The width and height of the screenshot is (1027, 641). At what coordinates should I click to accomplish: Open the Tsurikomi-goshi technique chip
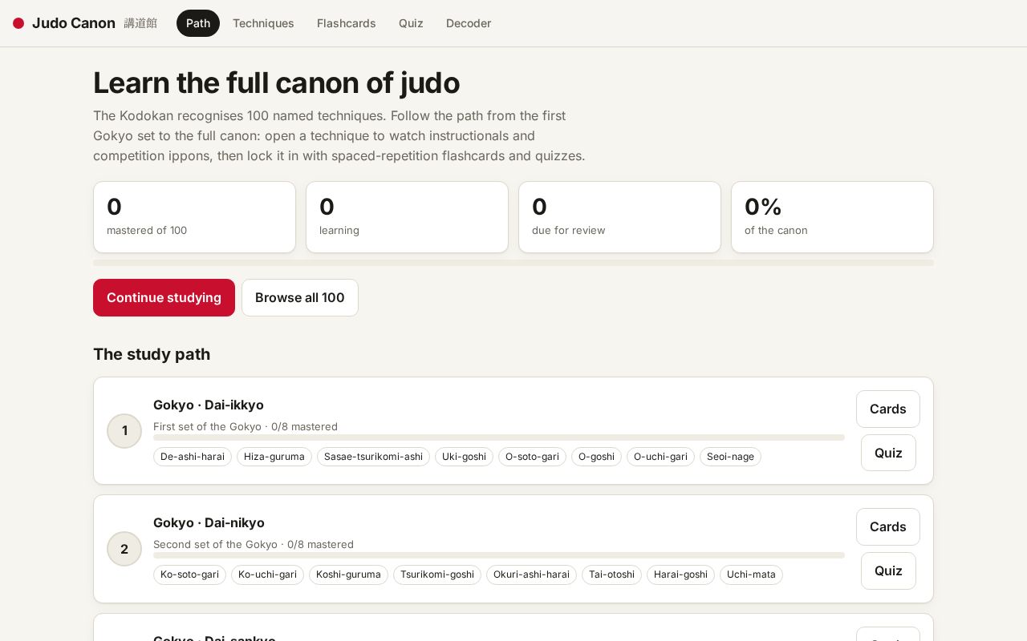pos(437,574)
